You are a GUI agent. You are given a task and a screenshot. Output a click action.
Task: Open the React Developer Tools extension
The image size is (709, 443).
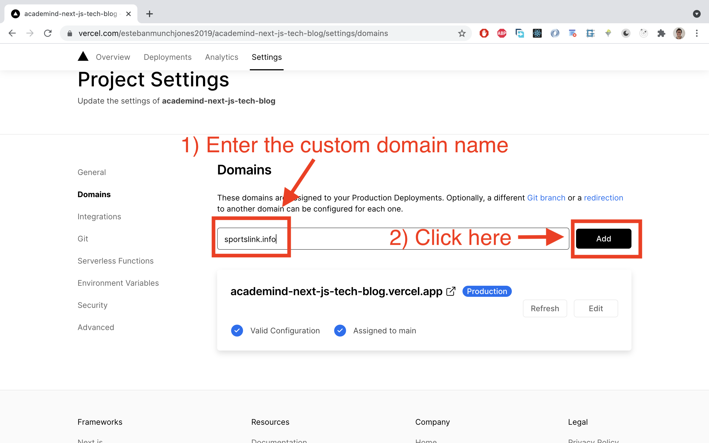[537, 33]
